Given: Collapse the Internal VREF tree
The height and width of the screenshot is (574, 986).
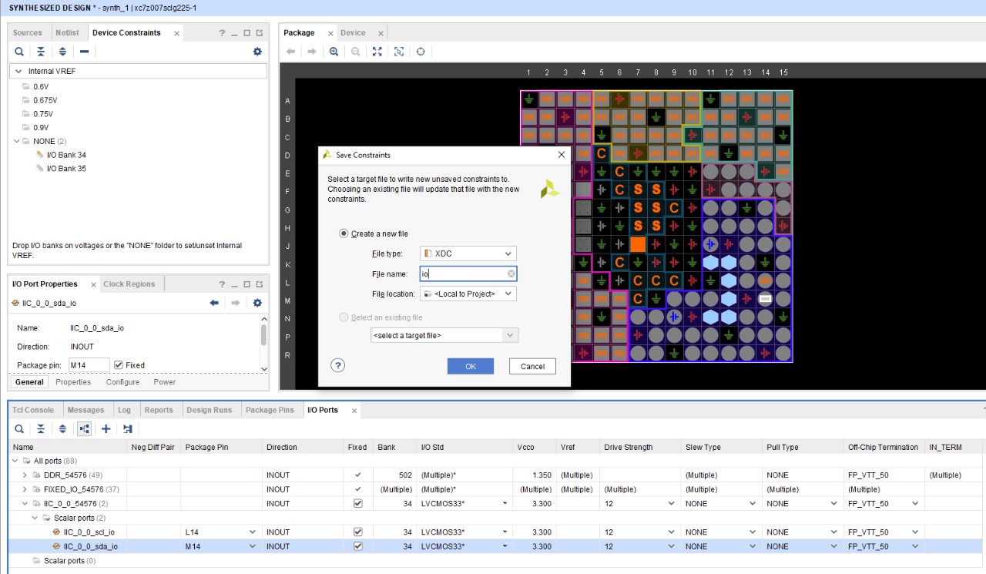Looking at the screenshot, I should point(19,71).
